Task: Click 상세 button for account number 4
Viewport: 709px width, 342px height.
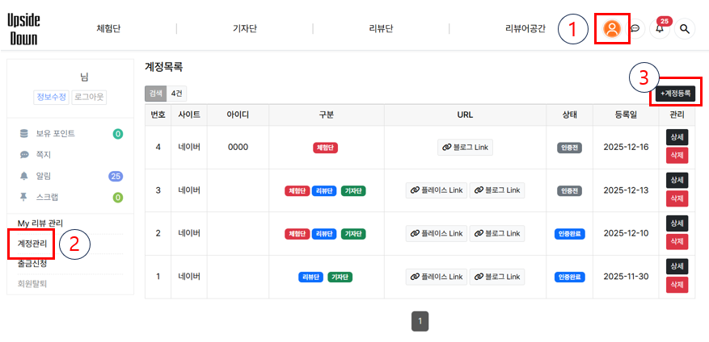Action: coord(677,137)
